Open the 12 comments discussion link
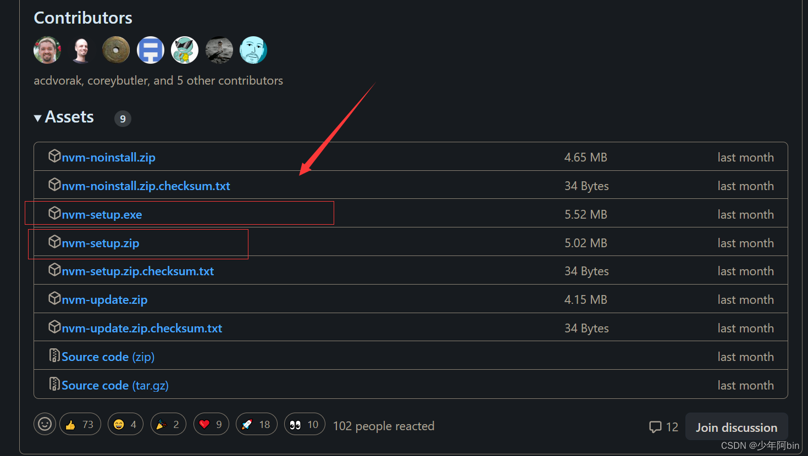808x456 pixels. point(663,427)
